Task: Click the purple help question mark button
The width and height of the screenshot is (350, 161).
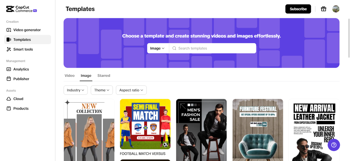Action: [334, 145]
